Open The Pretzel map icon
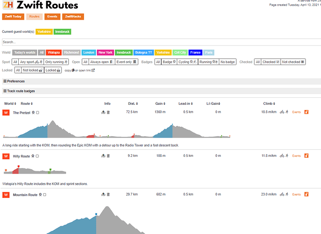This screenshot has height=234, width=321. point(103,112)
